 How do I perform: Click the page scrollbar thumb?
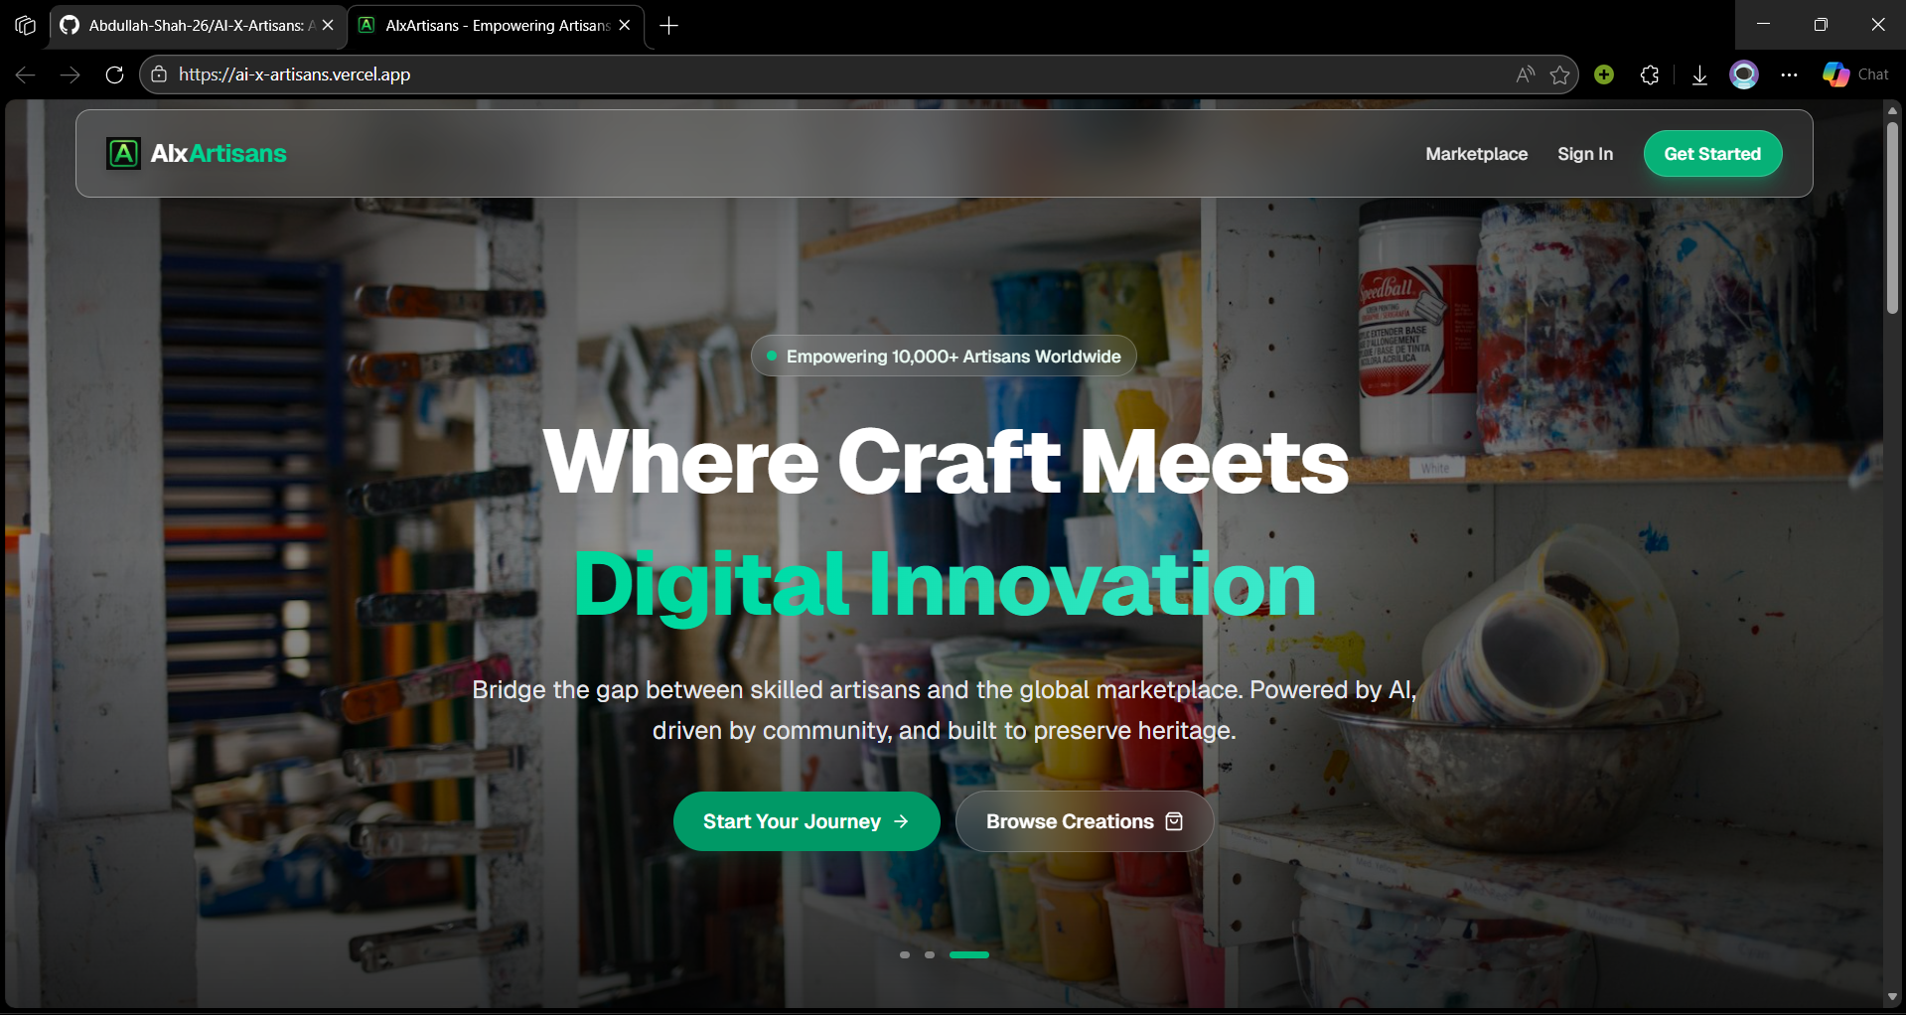(1892, 217)
